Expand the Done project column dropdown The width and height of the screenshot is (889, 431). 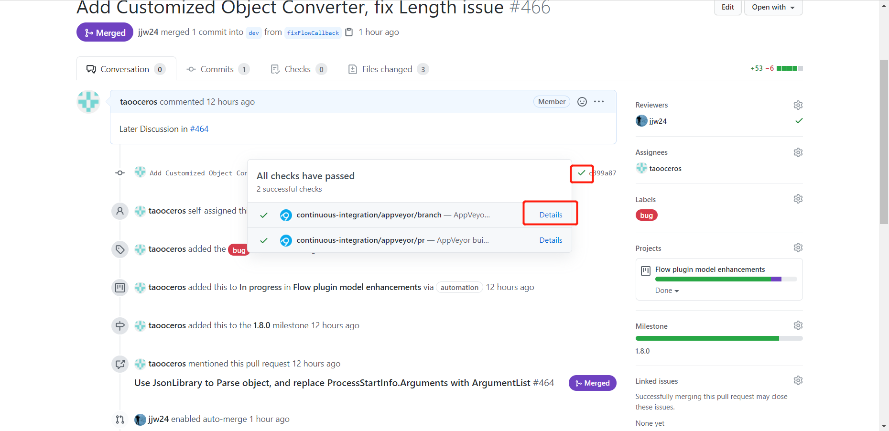pyautogui.click(x=667, y=291)
